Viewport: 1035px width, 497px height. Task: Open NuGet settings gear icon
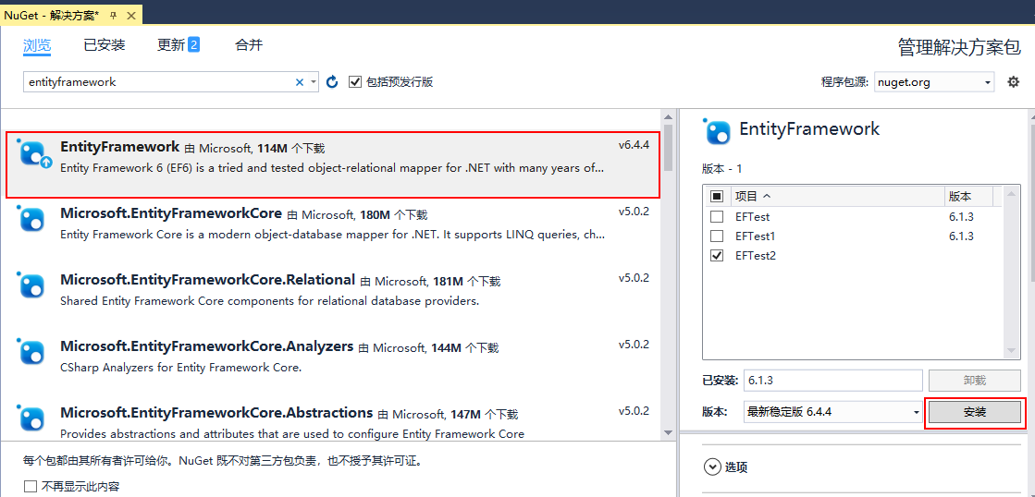pyautogui.click(x=1013, y=82)
